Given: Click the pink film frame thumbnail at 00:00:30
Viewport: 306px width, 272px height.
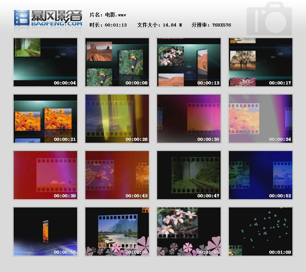Looking at the screenshot, I should [189, 118].
